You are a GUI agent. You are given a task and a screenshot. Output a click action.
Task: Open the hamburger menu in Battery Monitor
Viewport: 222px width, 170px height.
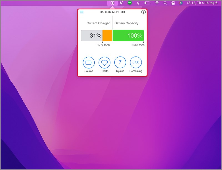point(82,12)
